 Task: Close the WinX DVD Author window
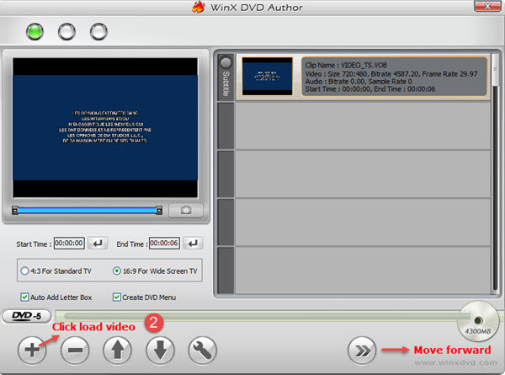tap(487, 6)
